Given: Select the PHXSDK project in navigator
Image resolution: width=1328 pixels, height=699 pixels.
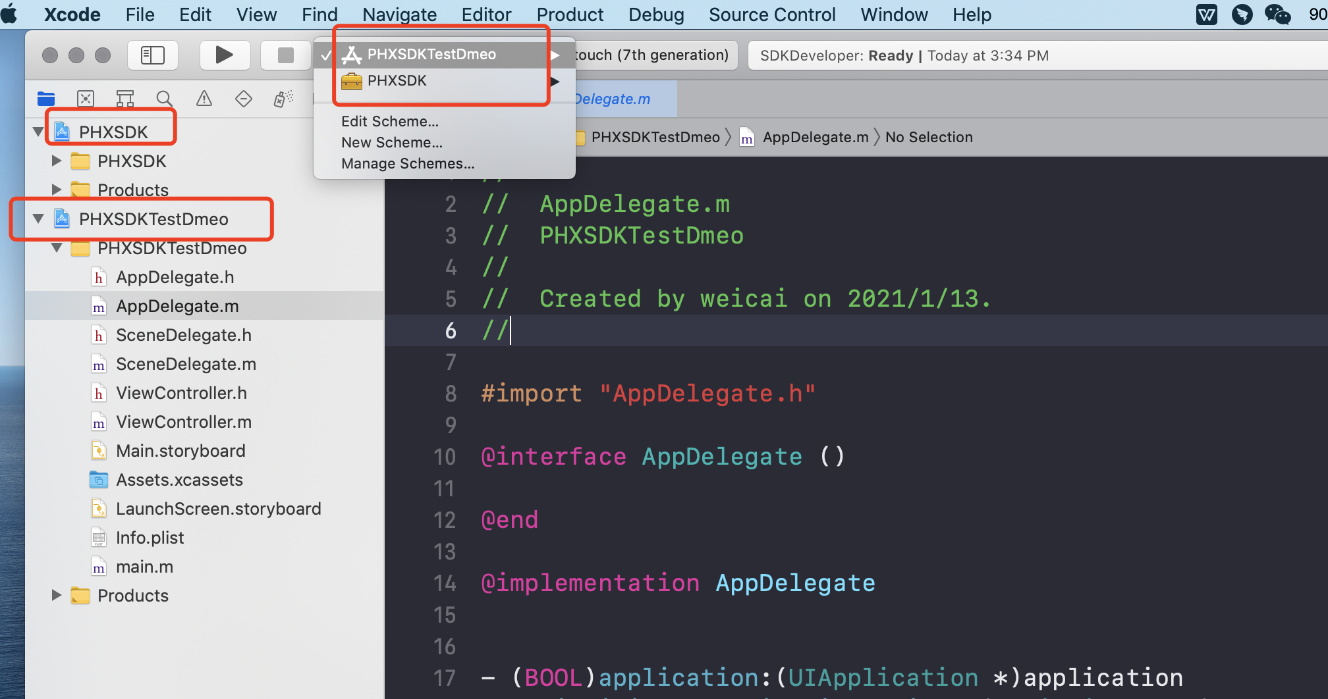Looking at the screenshot, I should point(113,132).
